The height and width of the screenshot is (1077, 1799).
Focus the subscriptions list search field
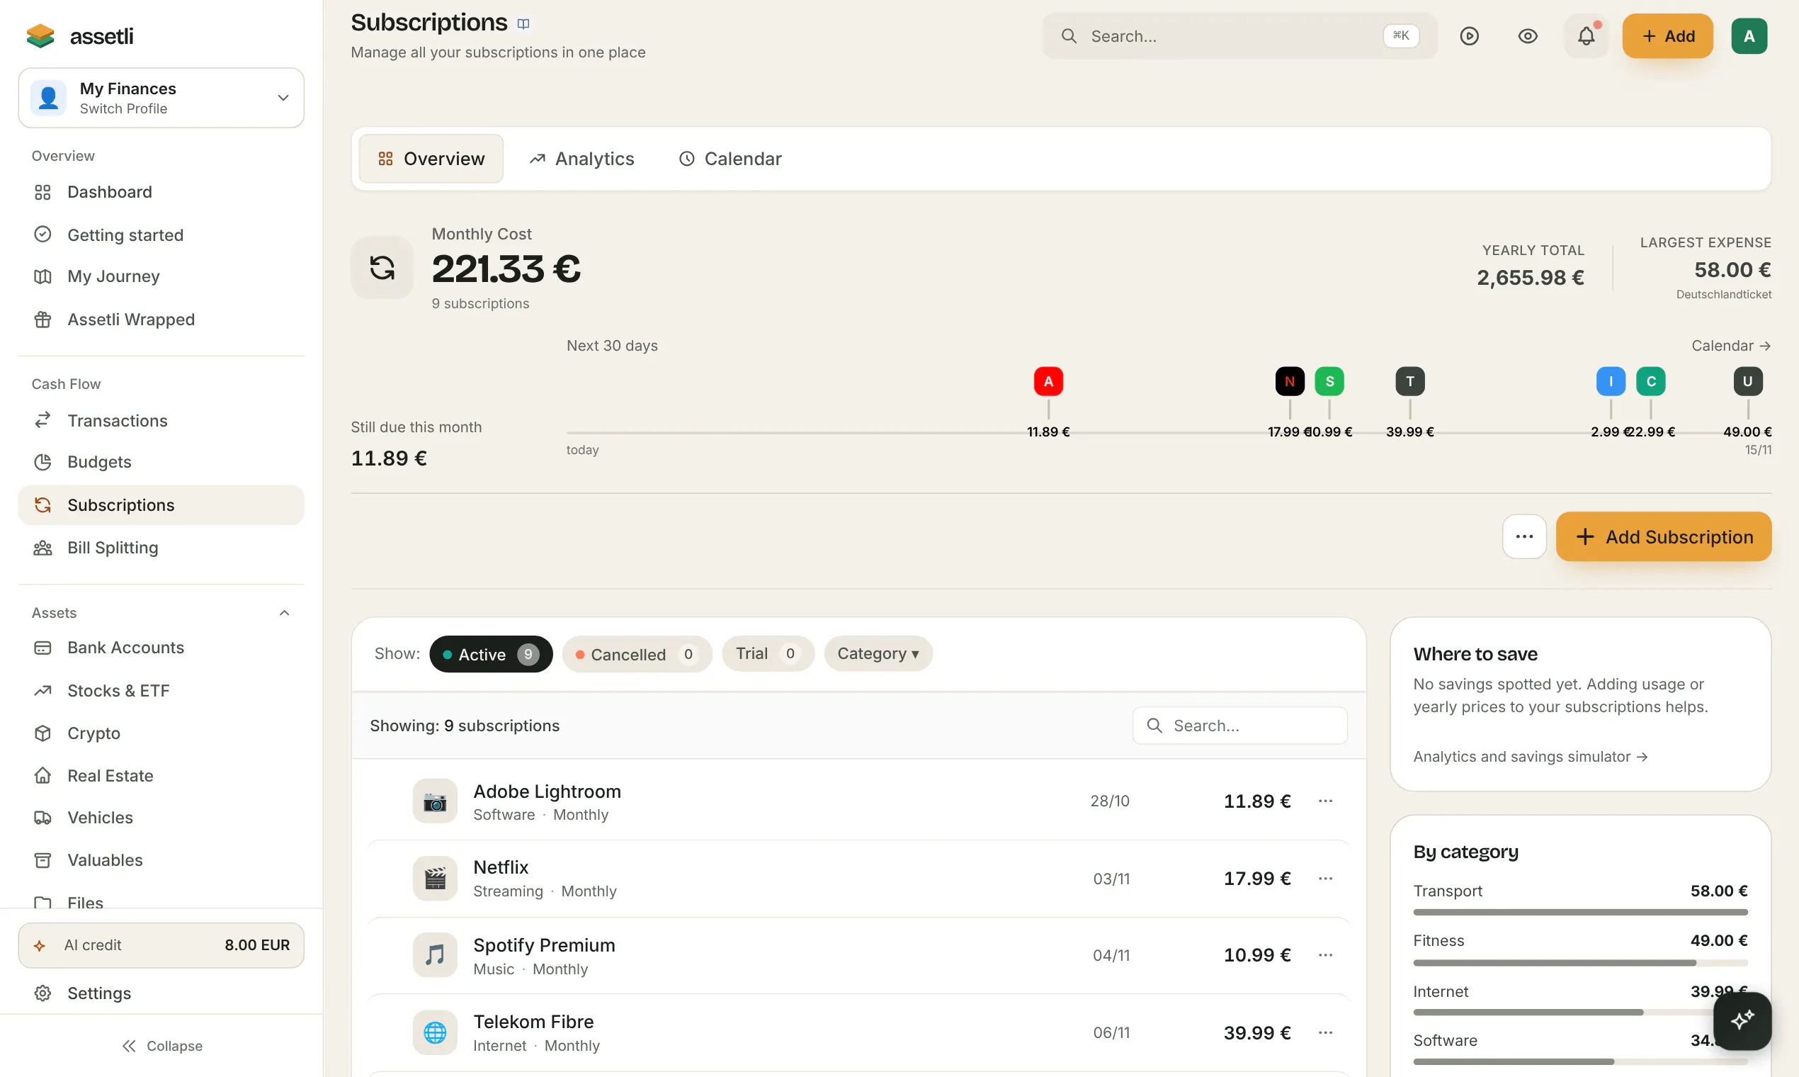1239,725
